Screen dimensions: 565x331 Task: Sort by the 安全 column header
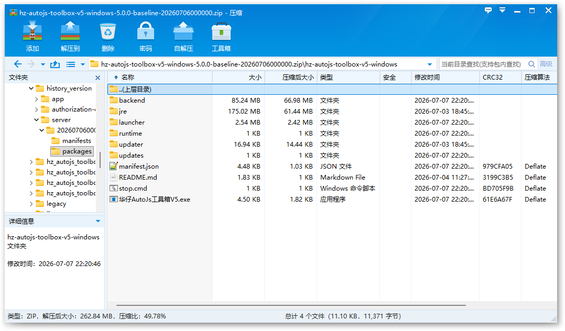click(x=389, y=78)
